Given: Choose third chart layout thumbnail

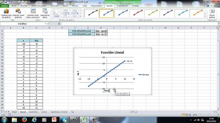Looking at the screenshot, I should tap(75, 13).
